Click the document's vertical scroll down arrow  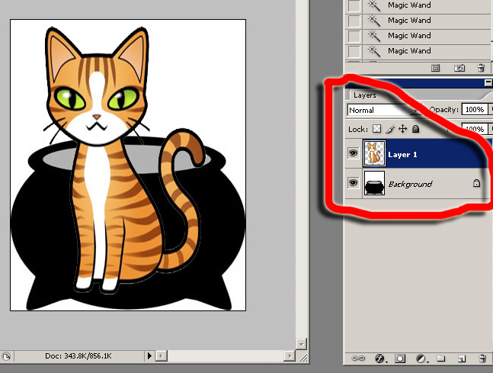301,344
